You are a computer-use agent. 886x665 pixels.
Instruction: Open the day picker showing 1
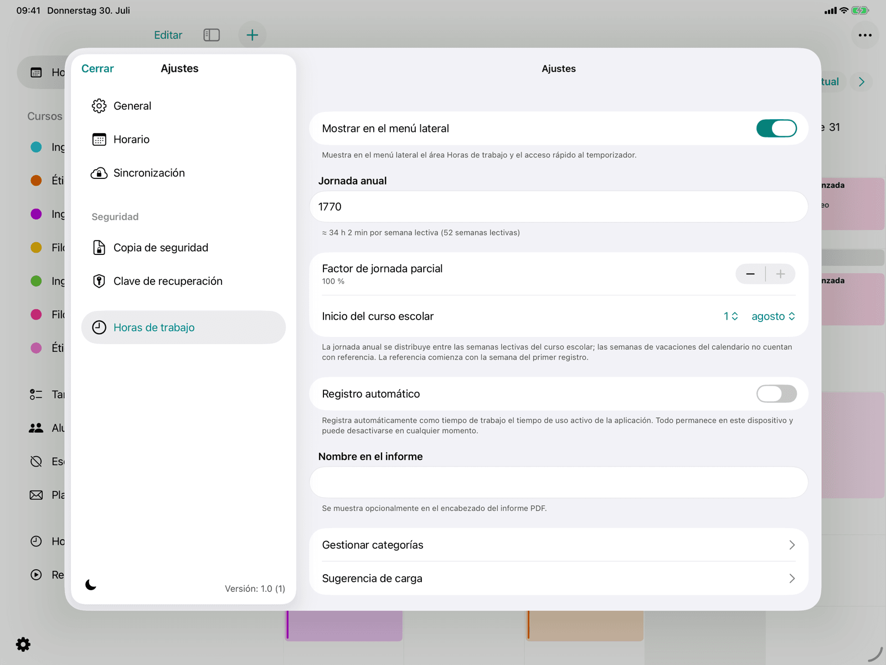pyautogui.click(x=730, y=316)
